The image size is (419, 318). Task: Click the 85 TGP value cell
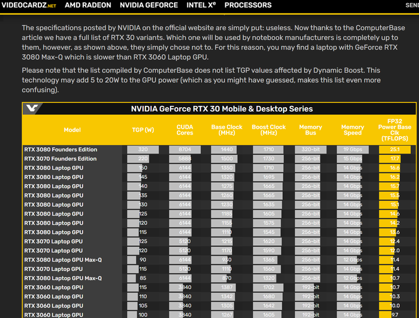(x=143, y=278)
